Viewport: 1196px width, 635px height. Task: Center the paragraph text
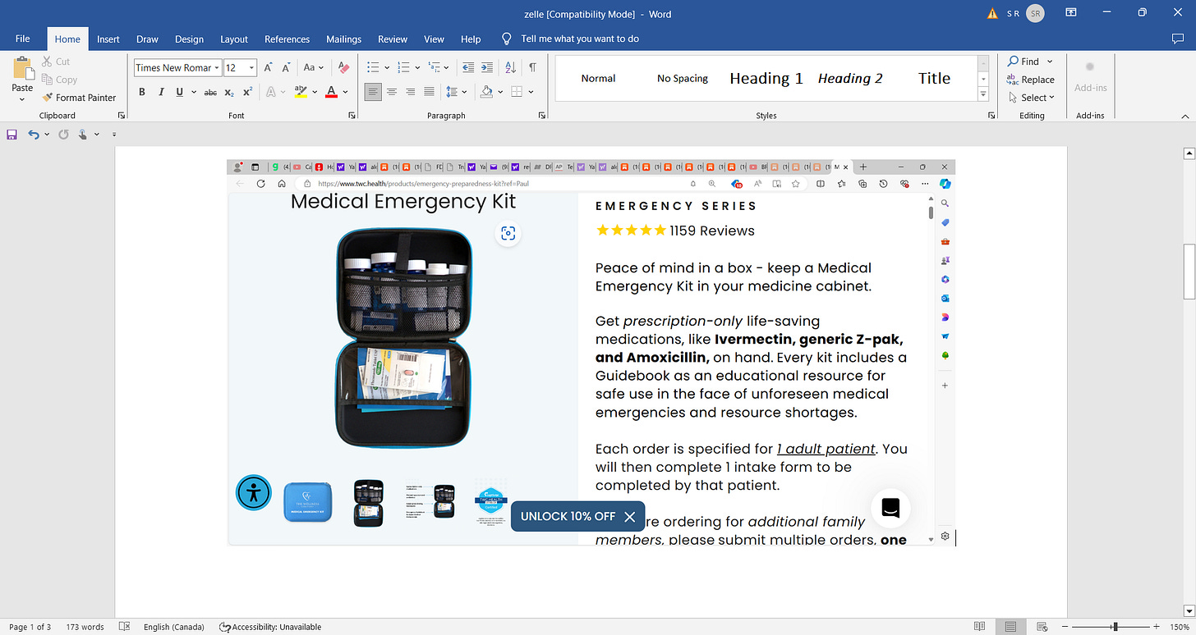(x=392, y=92)
